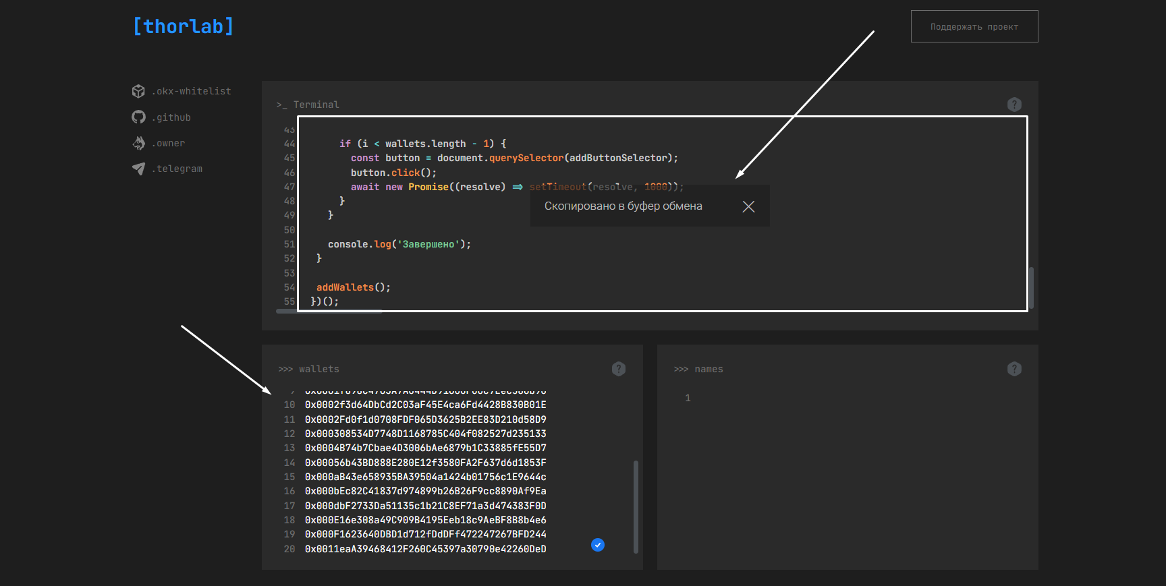This screenshot has width=1166, height=586.
Task: Click wallet 0x000E16e308a49C909B4195Eeb18c9AeBF8B8b4e6
Action: (x=425, y=520)
